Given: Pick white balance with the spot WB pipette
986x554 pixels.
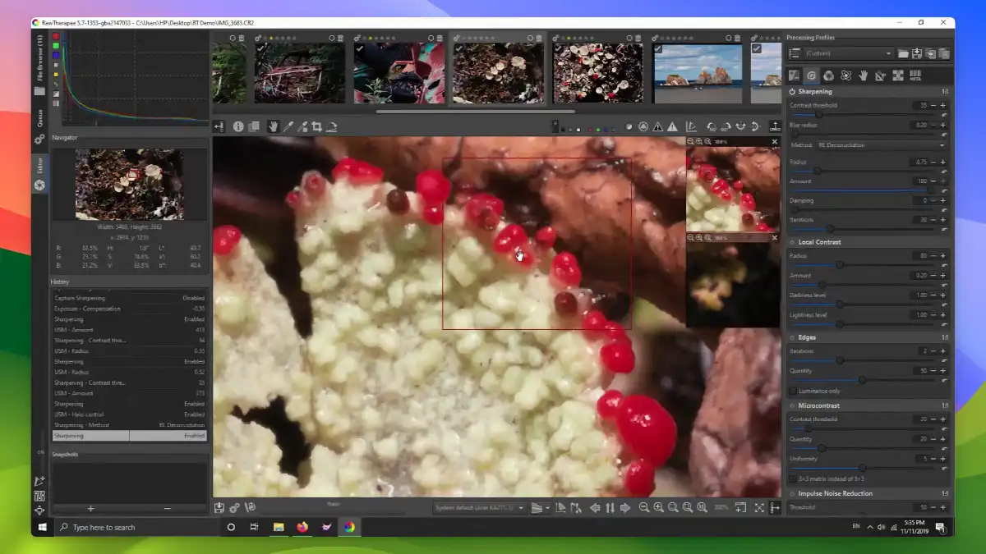Looking at the screenshot, I should pyautogui.click(x=288, y=126).
